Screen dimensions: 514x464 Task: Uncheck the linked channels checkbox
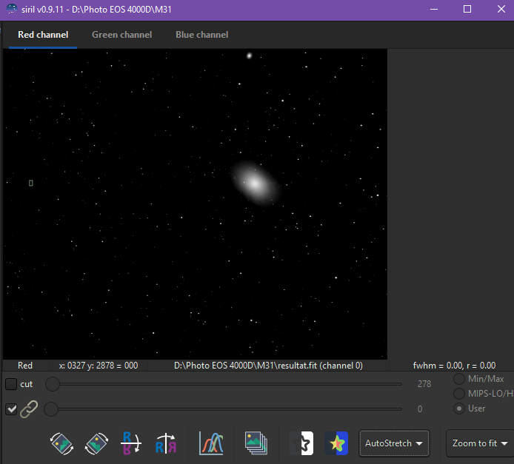coord(11,409)
